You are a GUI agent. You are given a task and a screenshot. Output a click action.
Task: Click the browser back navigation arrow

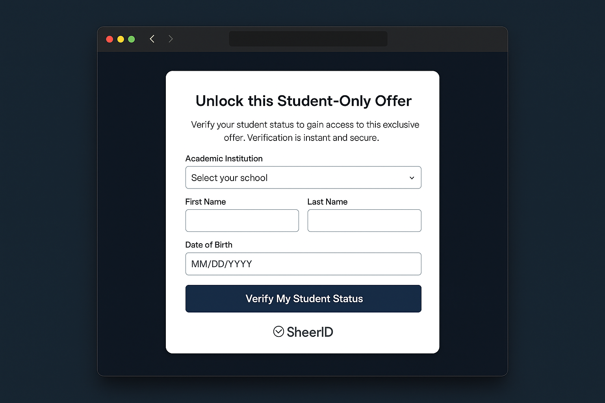pyautogui.click(x=152, y=39)
